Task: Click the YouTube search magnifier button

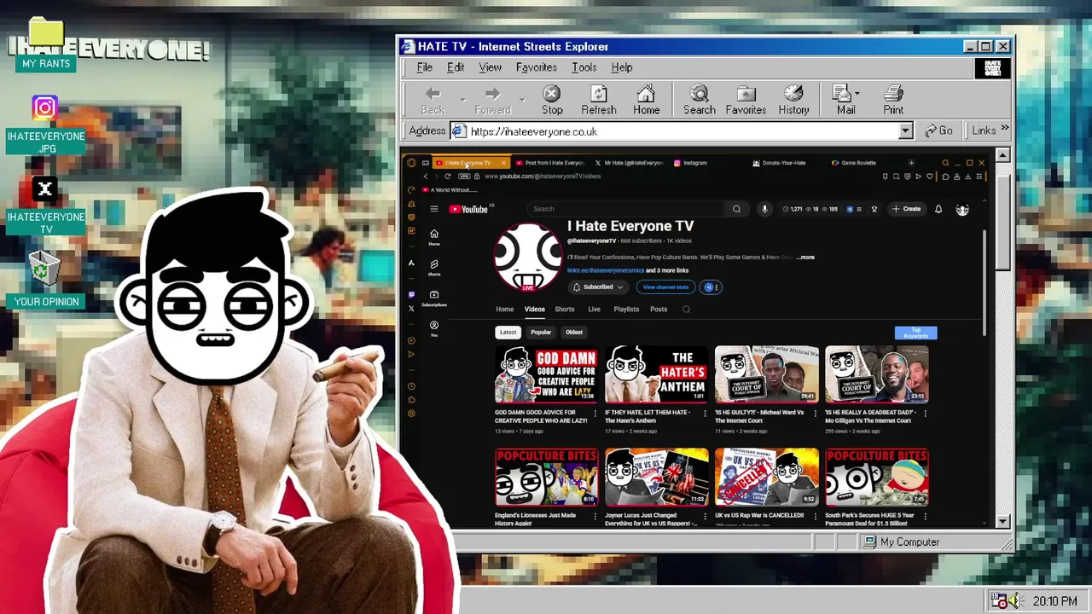Action: pyautogui.click(x=736, y=209)
